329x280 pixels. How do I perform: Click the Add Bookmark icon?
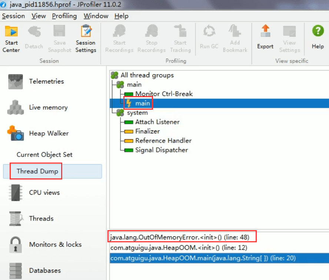pyautogui.click(x=235, y=31)
